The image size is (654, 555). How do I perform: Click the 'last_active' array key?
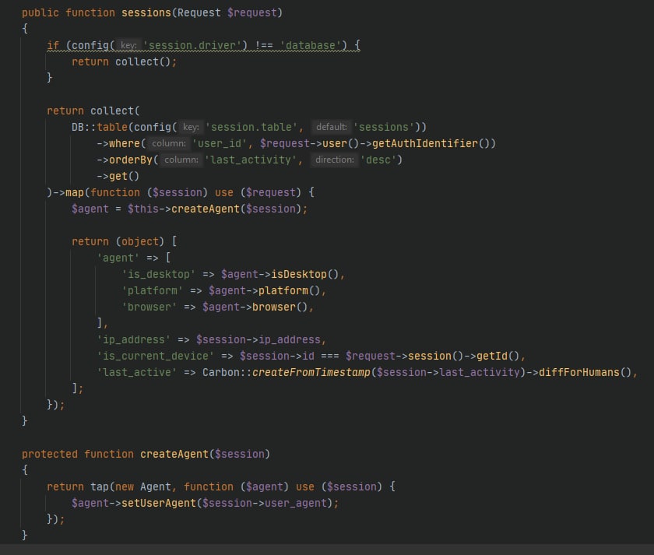pos(137,372)
